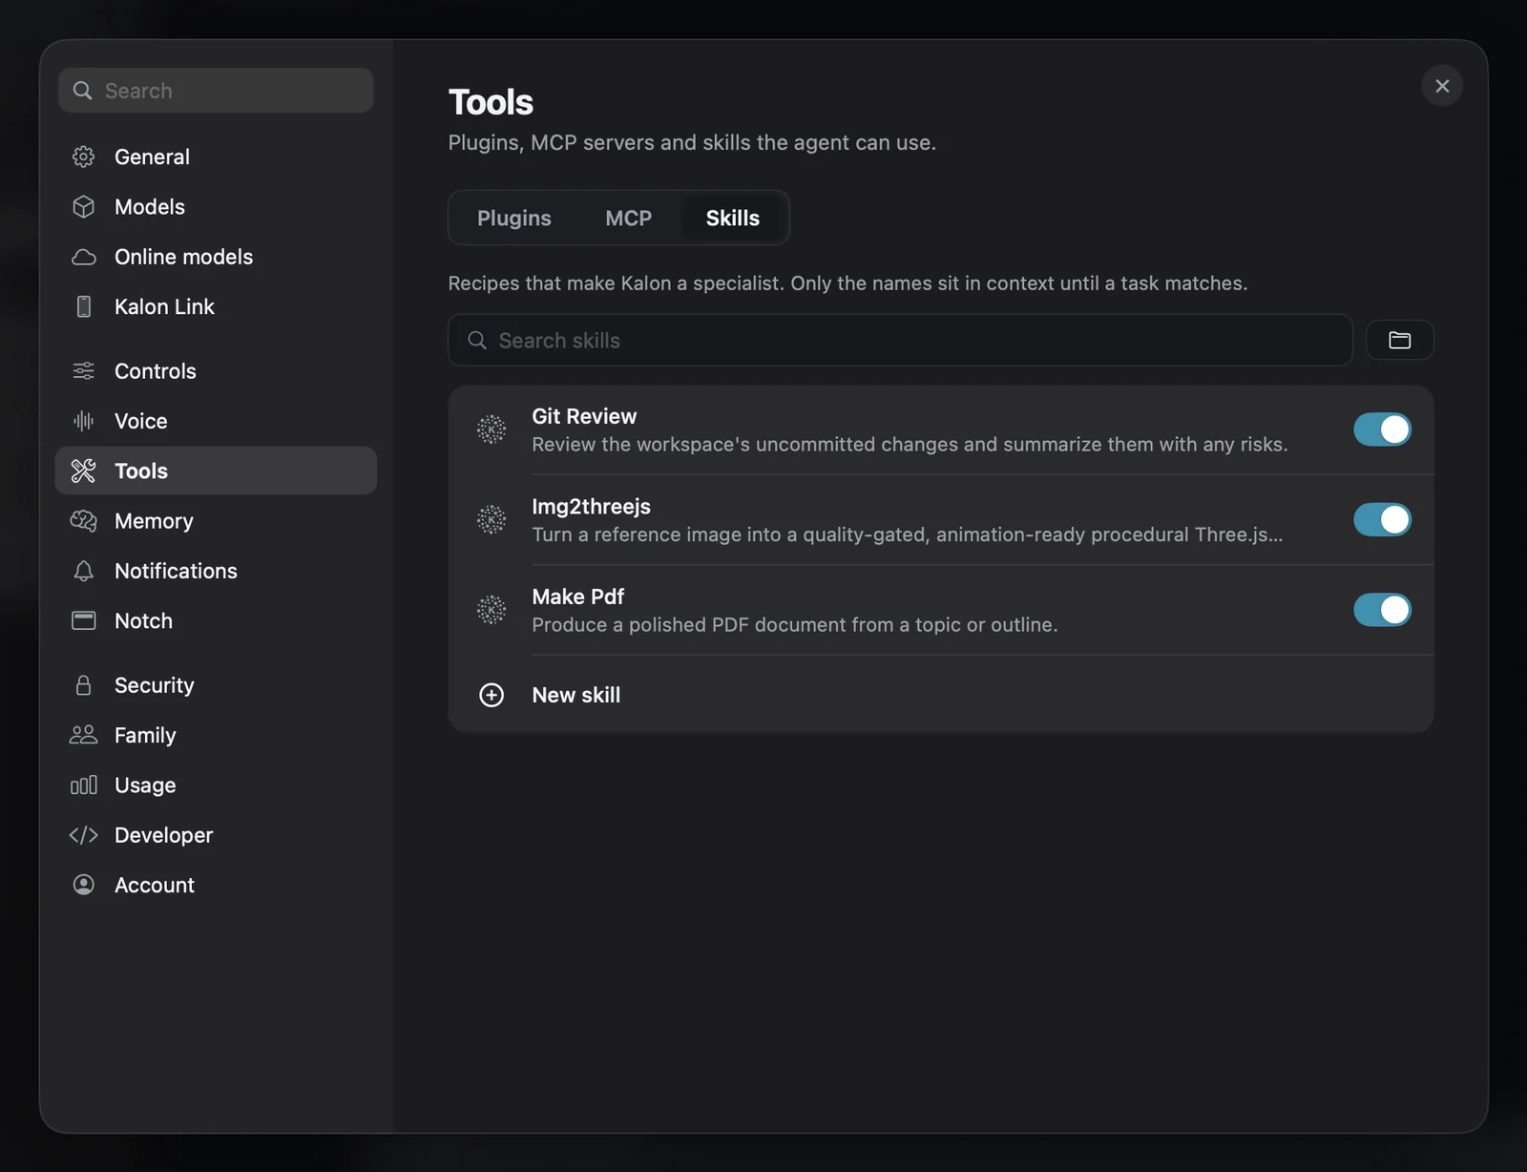Click the 'Review the workspace's uncommitted changes' description
Image resolution: width=1527 pixels, height=1172 pixels.
click(910, 445)
